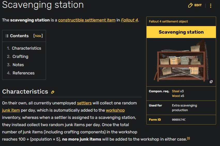This screenshot has height=146, width=220.
Task: Open the Wood component link
Action: tap(176, 96)
